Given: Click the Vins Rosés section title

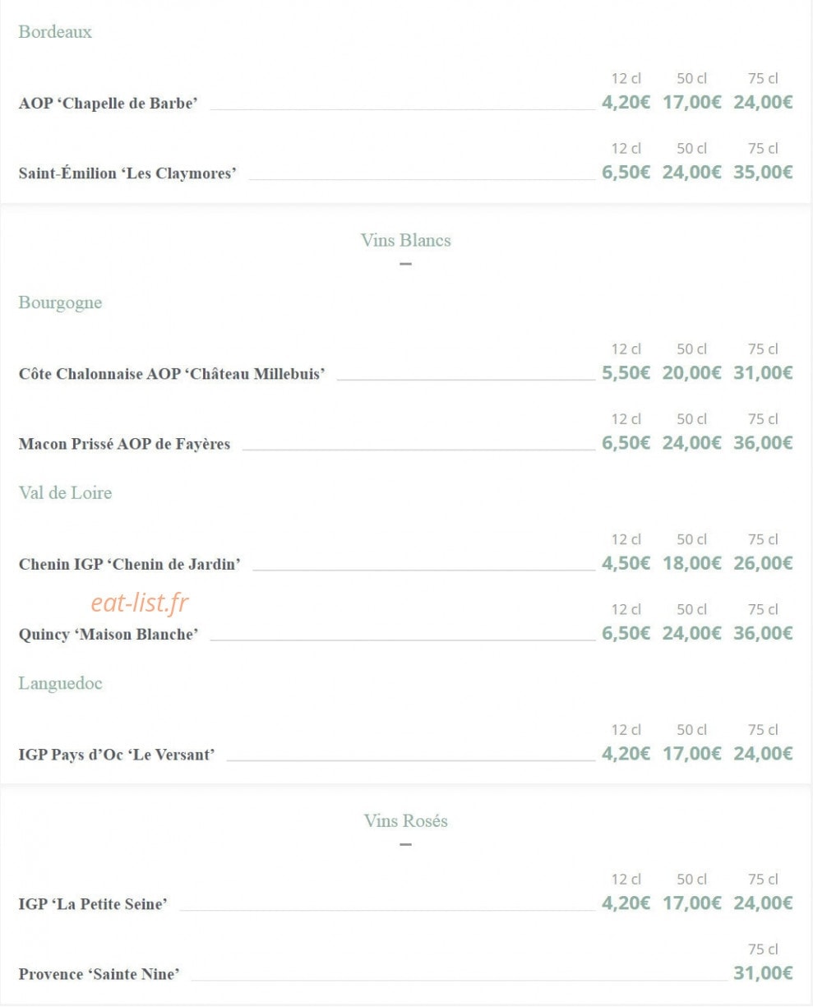Looking at the screenshot, I should pyautogui.click(x=405, y=820).
